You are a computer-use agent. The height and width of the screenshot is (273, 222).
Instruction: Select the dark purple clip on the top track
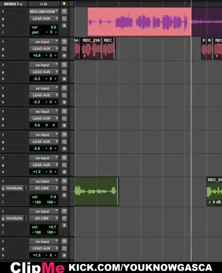(207, 22)
